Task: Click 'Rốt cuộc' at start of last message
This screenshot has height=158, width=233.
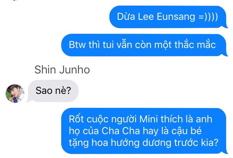Action: pyautogui.click(x=89, y=120)
